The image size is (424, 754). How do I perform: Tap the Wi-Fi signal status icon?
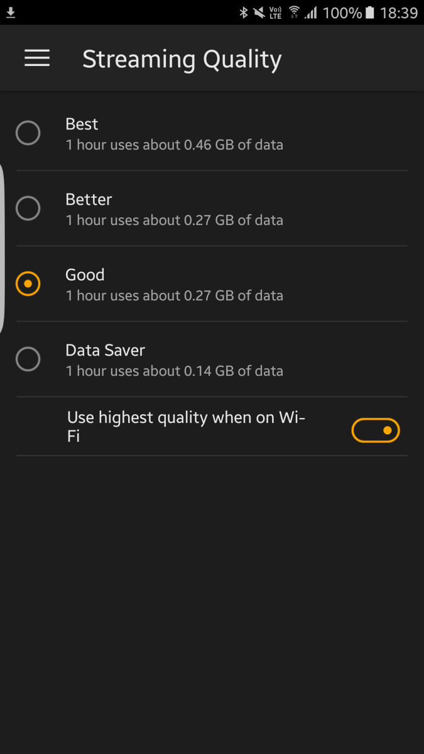click(293, 13)
